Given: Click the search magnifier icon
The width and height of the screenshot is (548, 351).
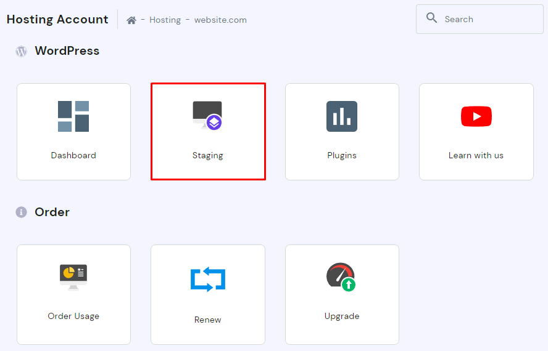Looking at the screenshot, I should click(432, 18).
